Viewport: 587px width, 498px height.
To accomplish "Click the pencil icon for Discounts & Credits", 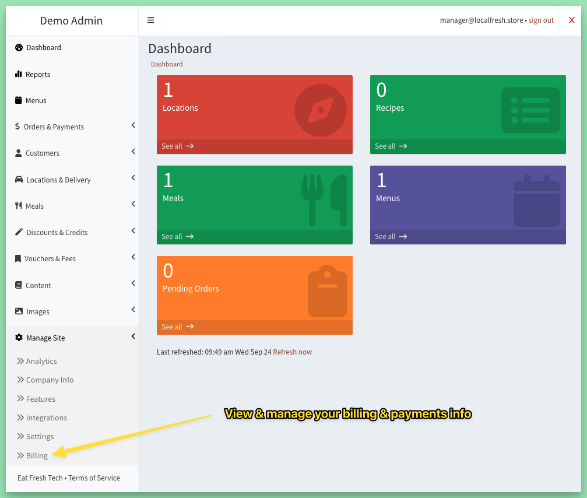I will (x=19, y=232).
